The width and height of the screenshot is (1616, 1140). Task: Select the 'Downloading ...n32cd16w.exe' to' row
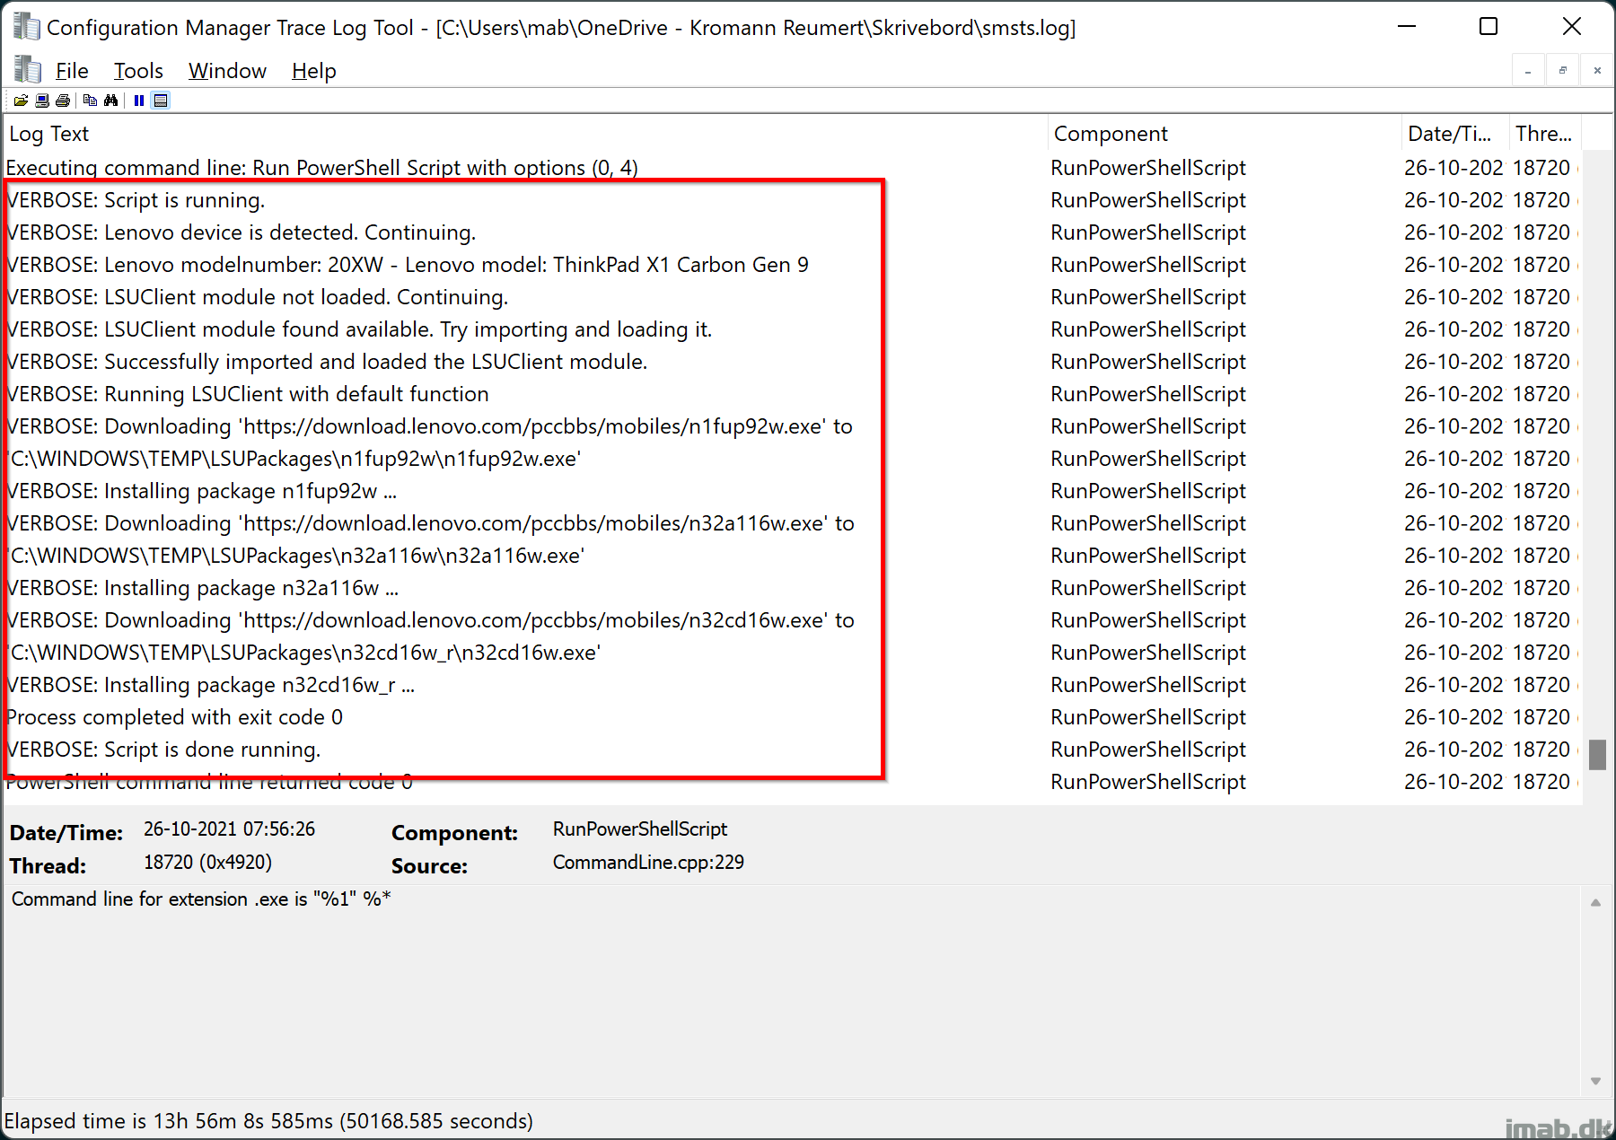click(792, 620)
